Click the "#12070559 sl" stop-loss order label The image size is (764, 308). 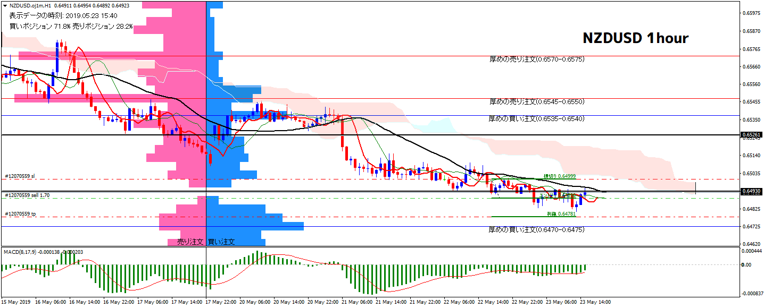click(20, 176)
